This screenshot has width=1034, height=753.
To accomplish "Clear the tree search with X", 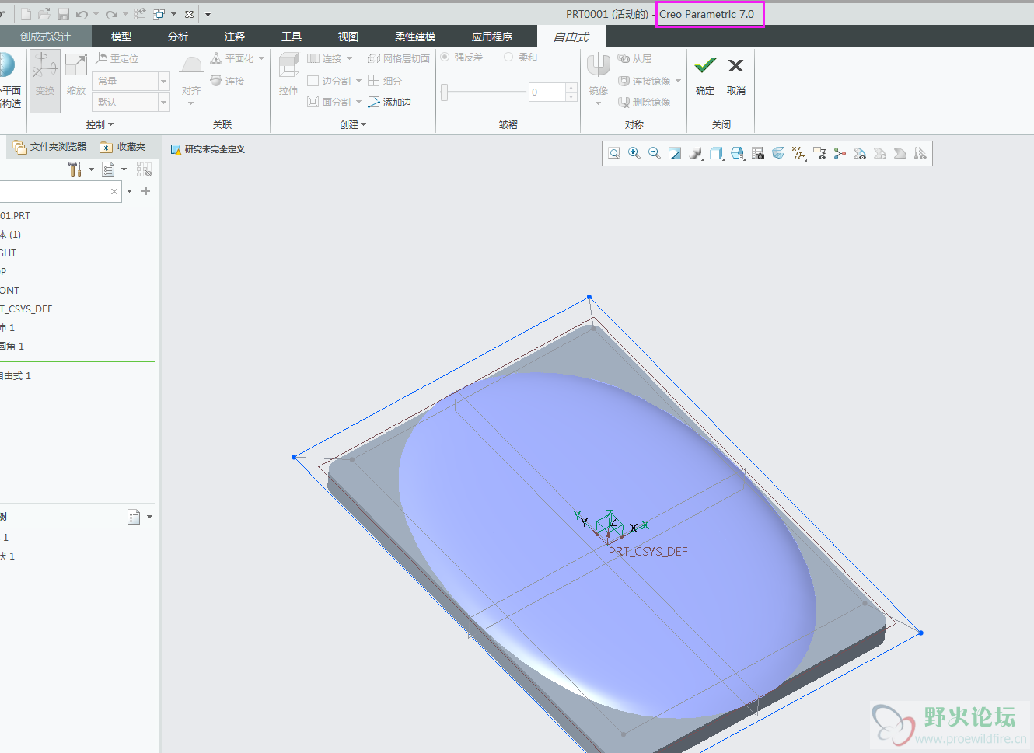I will 114,191.
